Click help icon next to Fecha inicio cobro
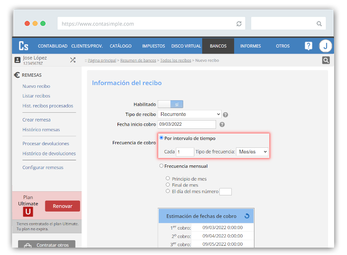This screenshot has height=255, width=347. tap(222, 125)
